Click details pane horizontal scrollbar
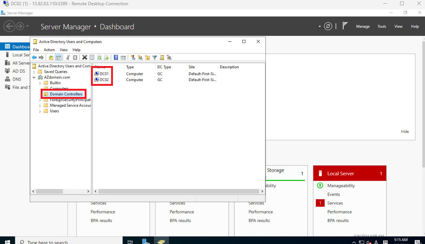 [179, 191]
